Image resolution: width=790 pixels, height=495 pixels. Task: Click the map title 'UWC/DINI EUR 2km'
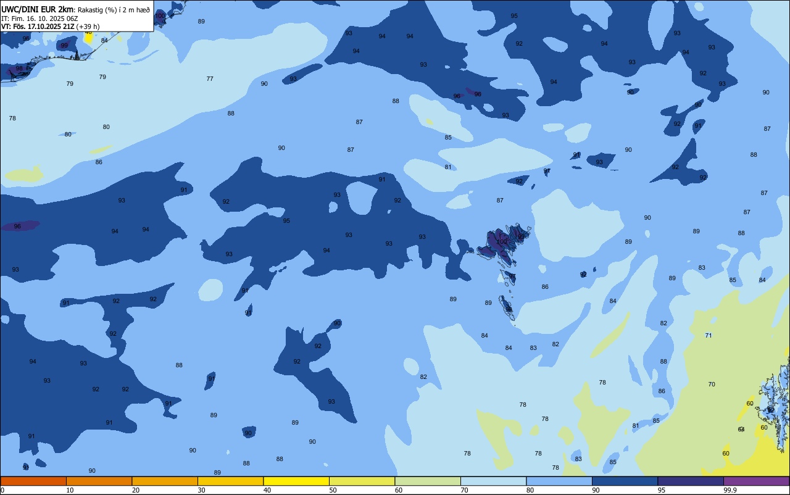coord(38,9)
